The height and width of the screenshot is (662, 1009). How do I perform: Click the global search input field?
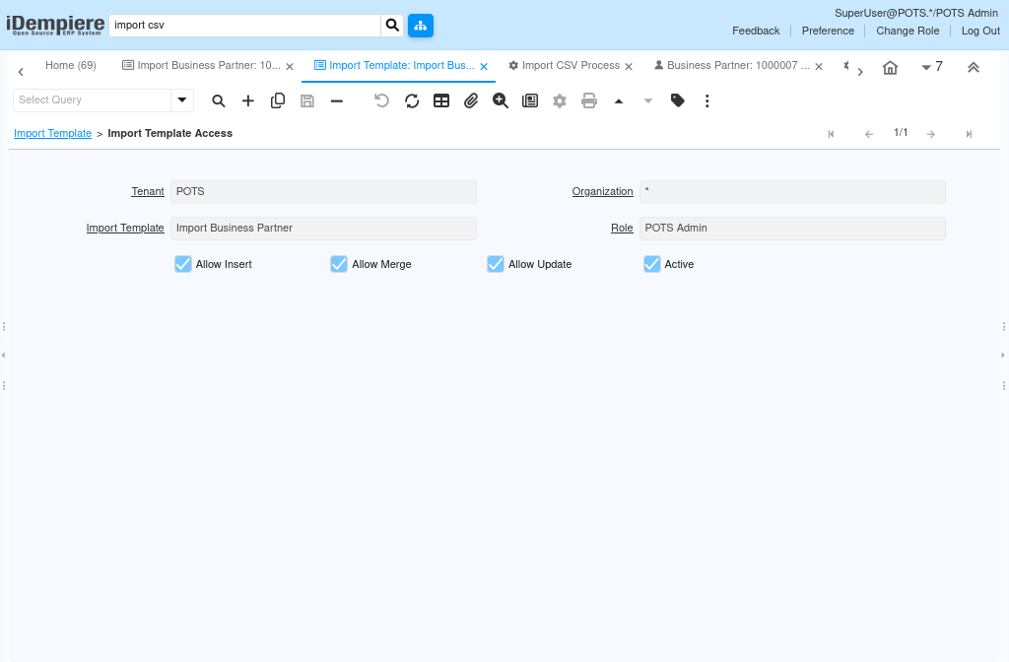tap(245, 26)
